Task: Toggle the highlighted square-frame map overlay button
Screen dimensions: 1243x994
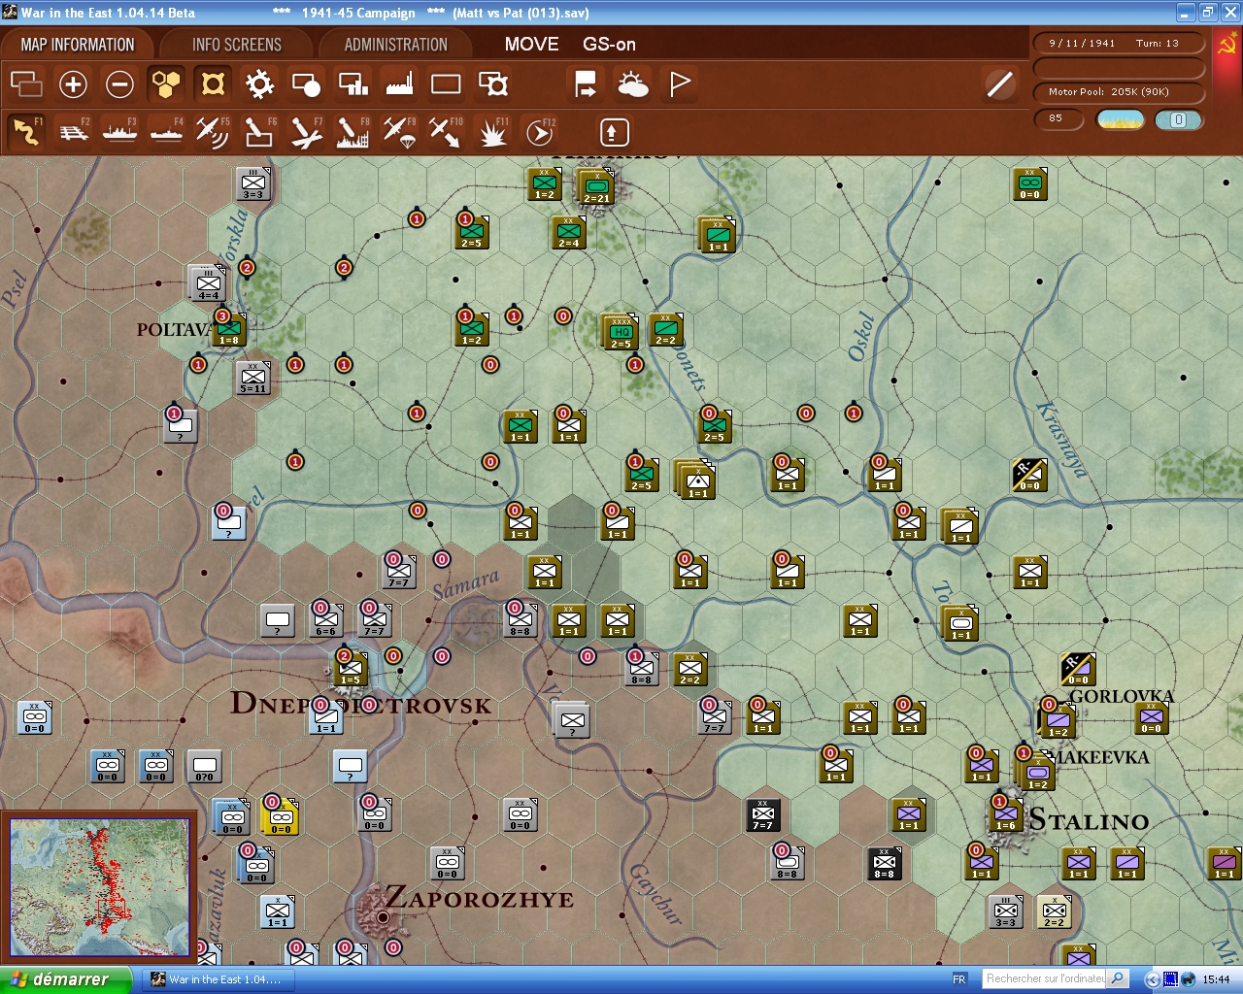Action: pos(213,84)
